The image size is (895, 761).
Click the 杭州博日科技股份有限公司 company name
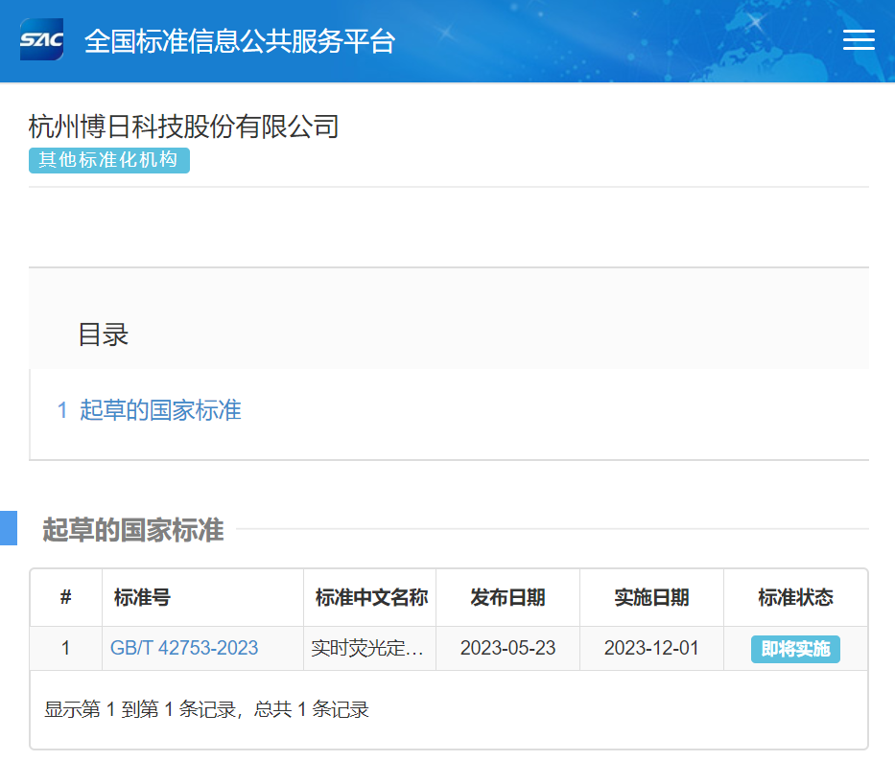[x=184, y=127]
